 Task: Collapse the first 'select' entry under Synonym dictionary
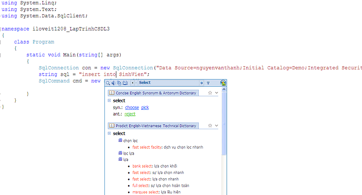pyautogui.click(x=109, y=100)
